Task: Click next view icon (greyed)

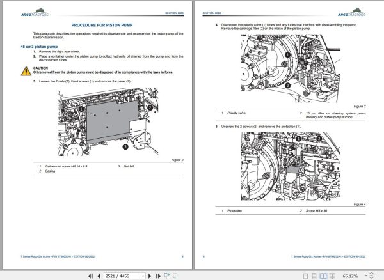Action: (176, 276)
